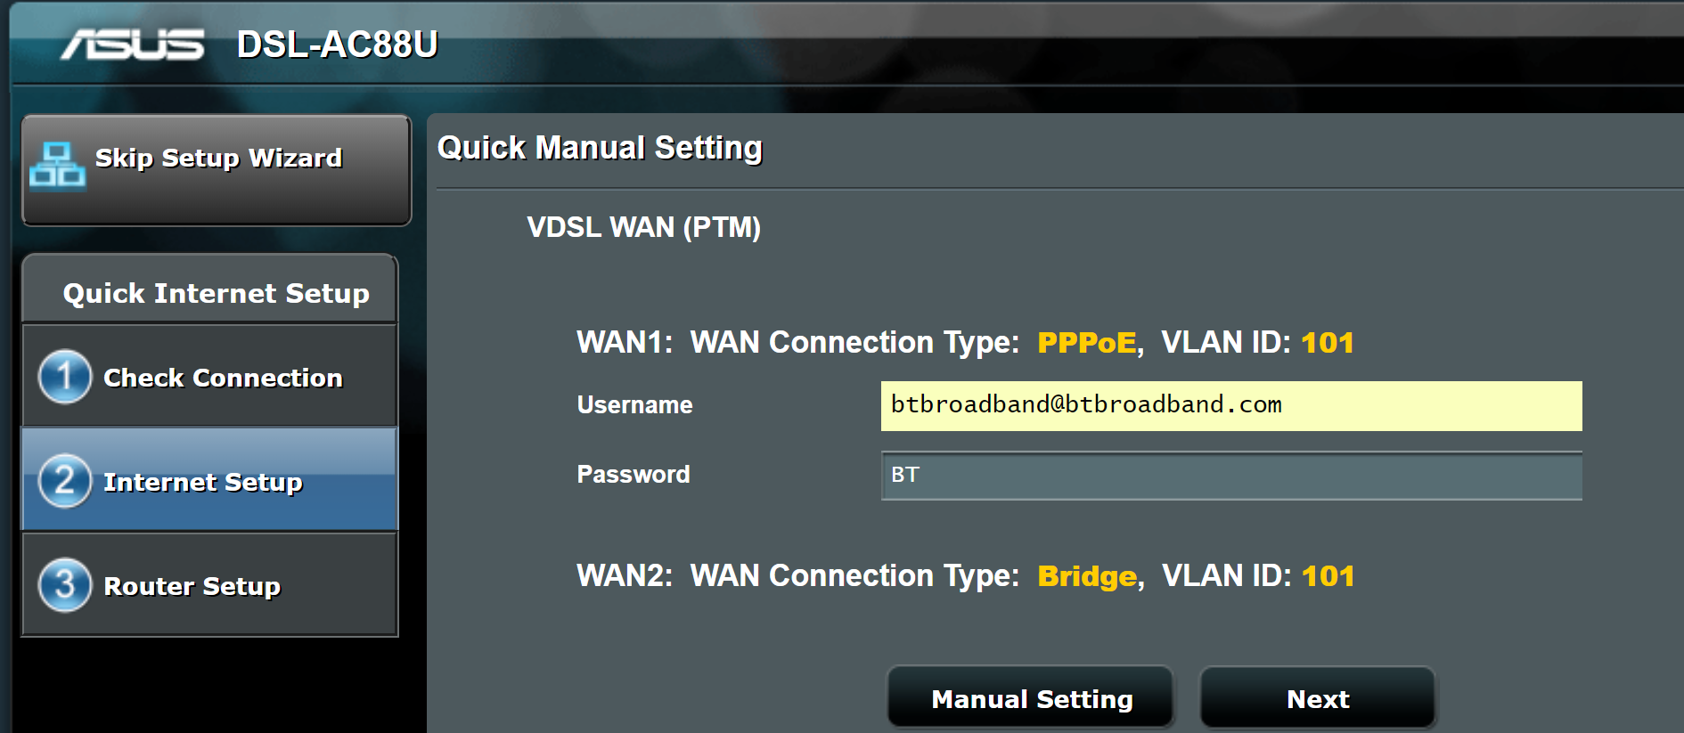Click the yellow PPPoE connection type text
Image resolution: width=1684 pixels, height=733 pixels.
pos(1086,343)
